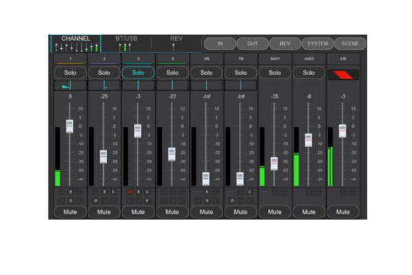412x275 pixels.
Task: Mute channel 3
Action: point(138,212)
